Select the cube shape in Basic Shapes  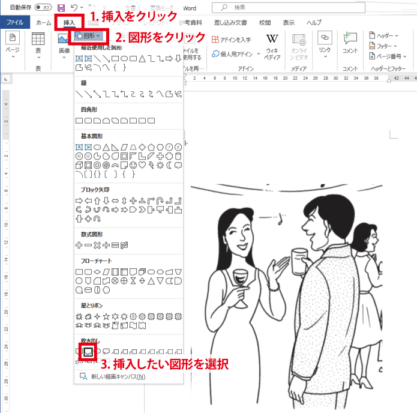[79, 165]
